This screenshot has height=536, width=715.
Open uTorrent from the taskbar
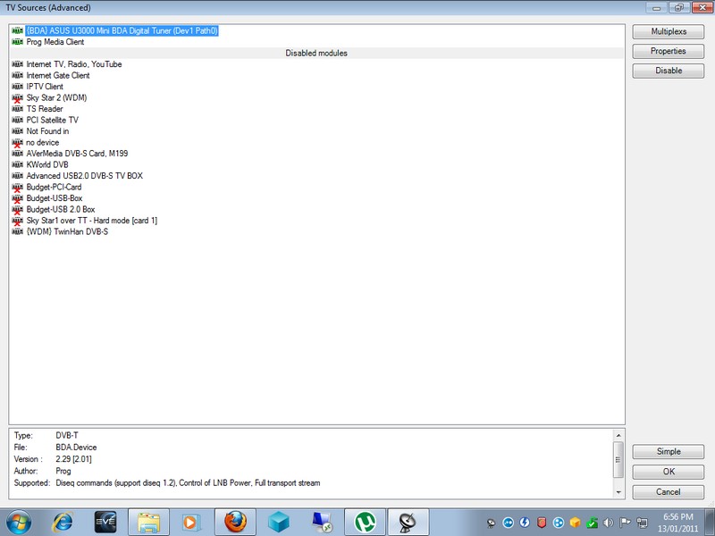(365, 520)
